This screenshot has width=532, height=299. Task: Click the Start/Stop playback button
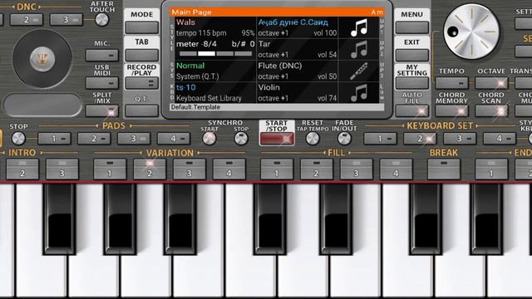click(277, 139)
